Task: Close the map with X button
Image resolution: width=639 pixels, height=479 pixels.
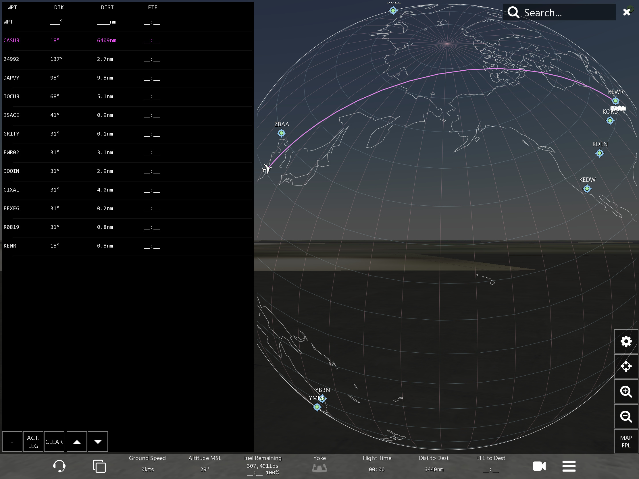Action: [626, 12]
